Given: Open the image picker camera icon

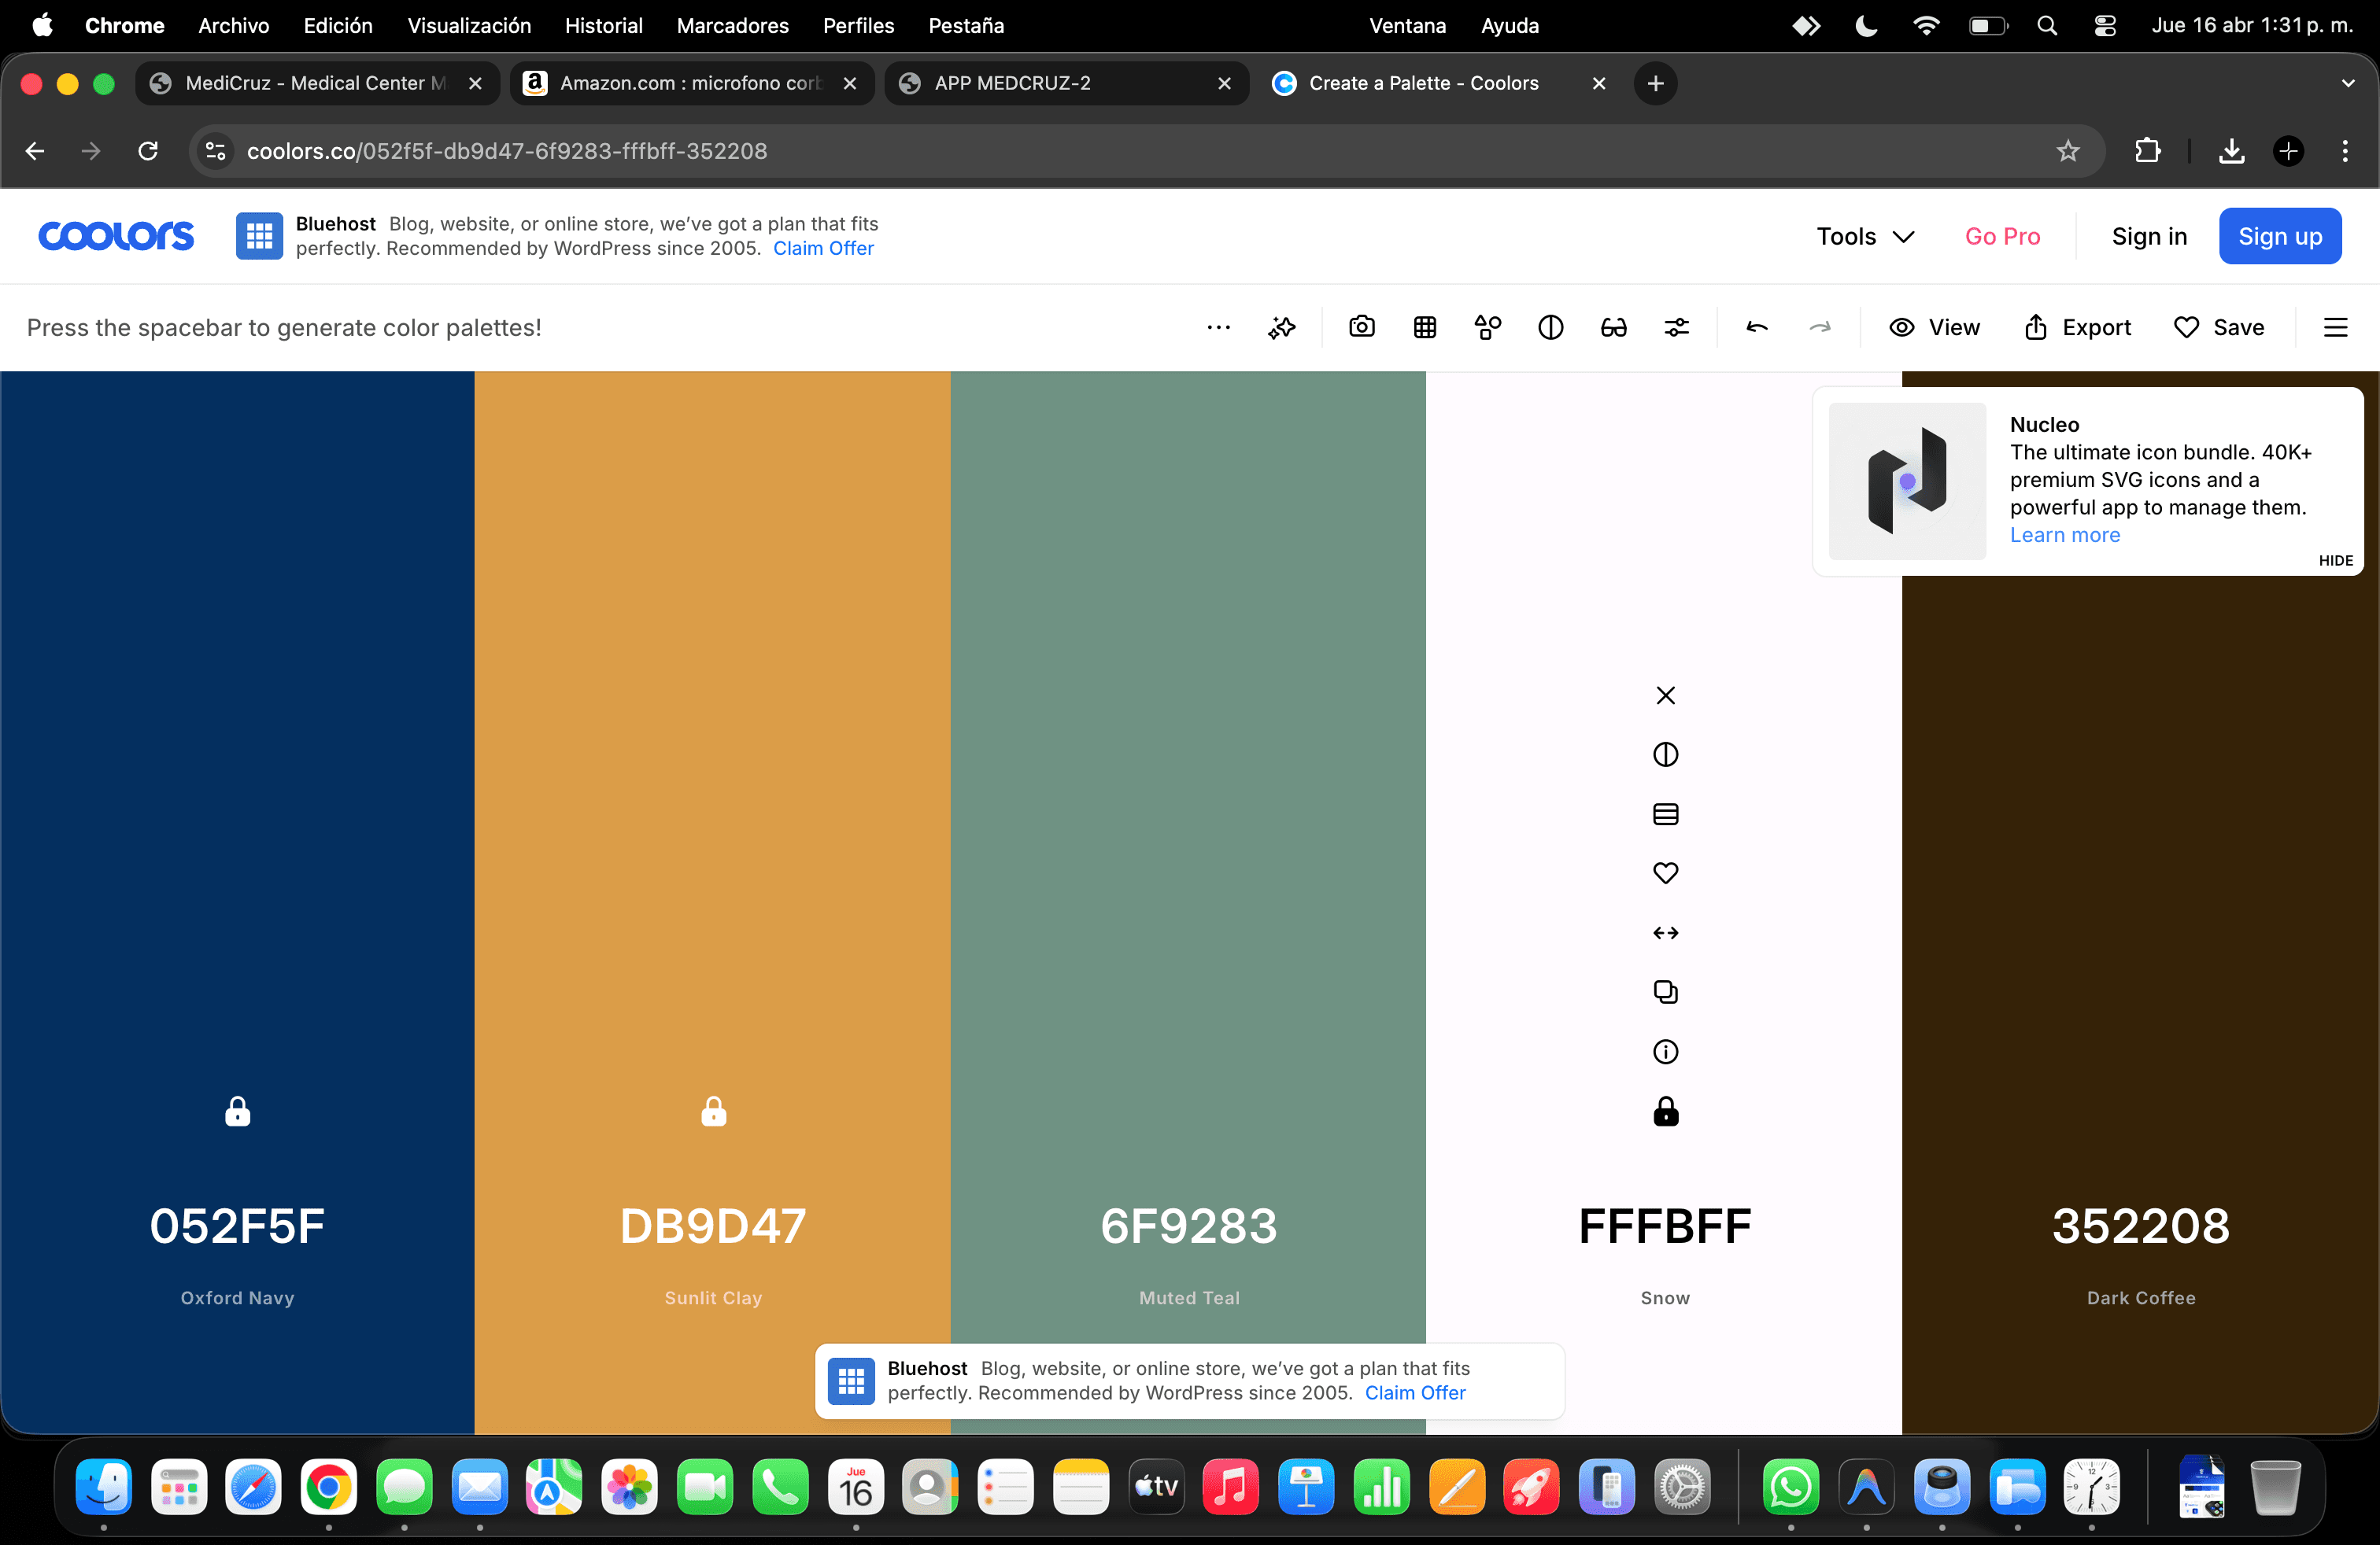Looking at the screenshot, I should (x=1361, y=326).
